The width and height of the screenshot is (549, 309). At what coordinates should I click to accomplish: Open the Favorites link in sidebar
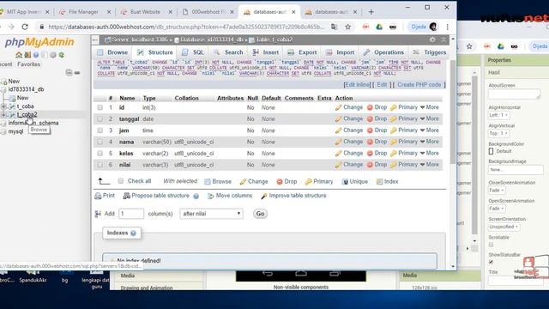click(x=28, y=64)
